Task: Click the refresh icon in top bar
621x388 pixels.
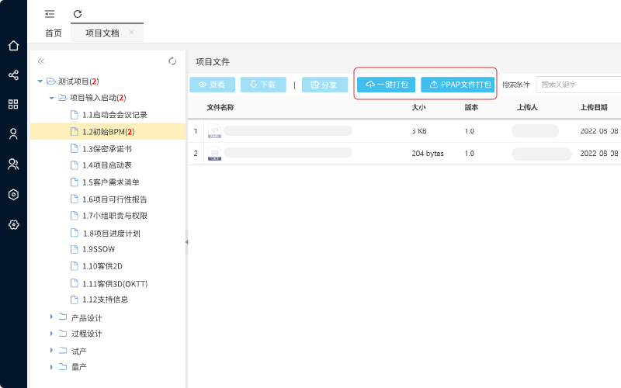Action: coord(77,14)
